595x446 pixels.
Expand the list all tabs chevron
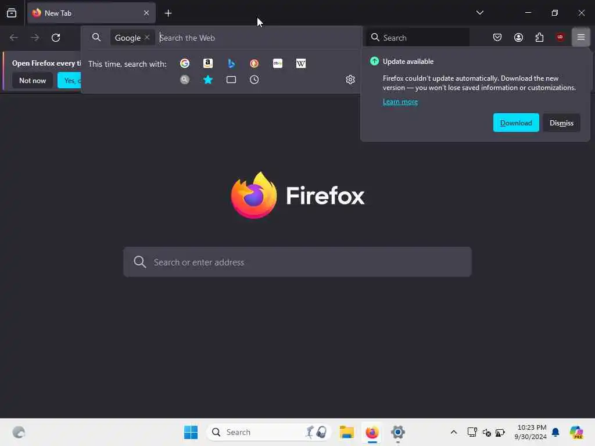(479, 13)
